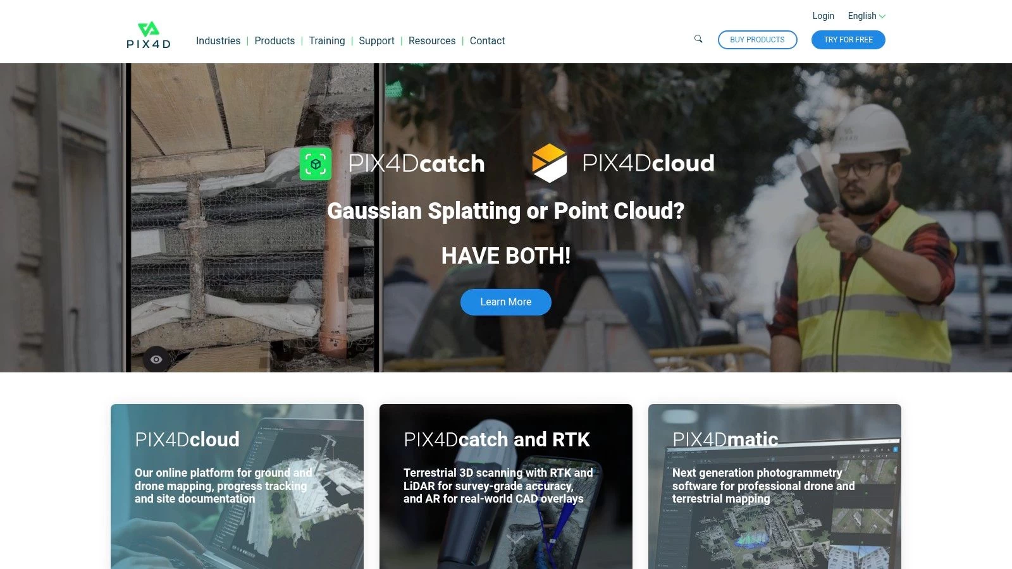This screenshot has width=1012, height=569.
Task: Click the Buy Products button
Action: 757,40
